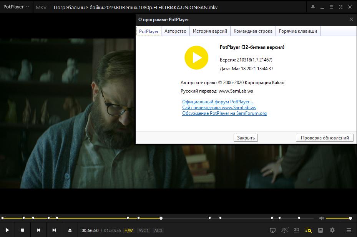This screenshot has height=237, width=357.
Task: Open the playlist panel icon
Action: pyautogui.click(x=320, y=230)
